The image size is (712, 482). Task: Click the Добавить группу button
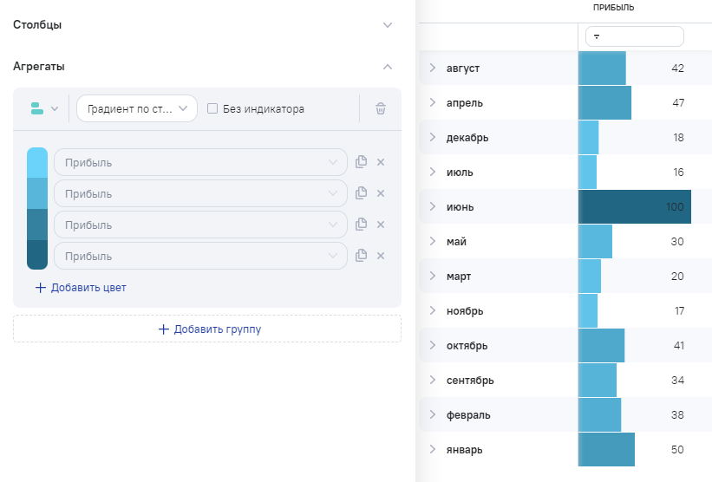point(207,329)
